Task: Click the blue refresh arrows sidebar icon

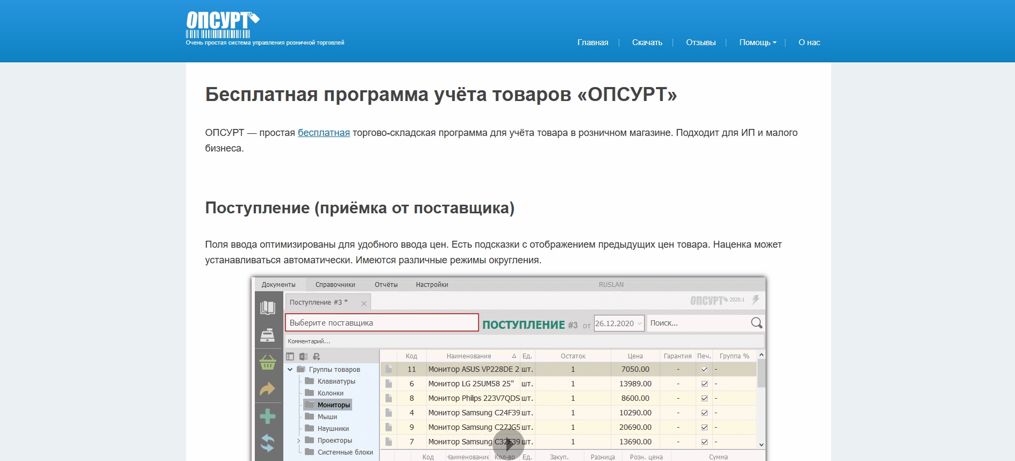Action: click(x=268, y=443)
